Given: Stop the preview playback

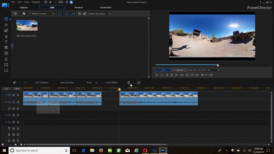Looking at the screenshot, I should coord(162,75).
